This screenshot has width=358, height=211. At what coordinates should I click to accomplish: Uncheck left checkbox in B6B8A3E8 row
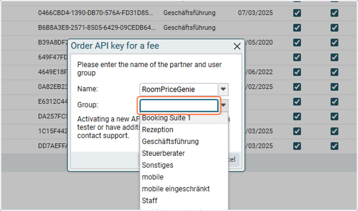pos(297,28)
